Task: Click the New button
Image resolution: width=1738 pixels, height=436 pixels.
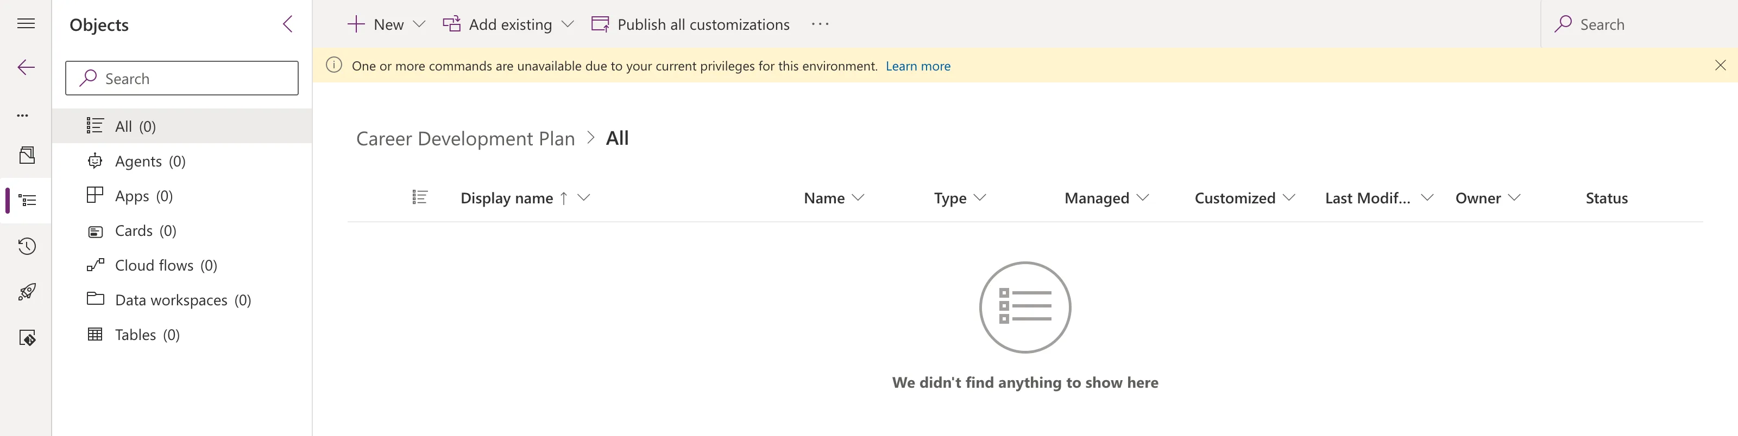Action: (x=376, y=24)
